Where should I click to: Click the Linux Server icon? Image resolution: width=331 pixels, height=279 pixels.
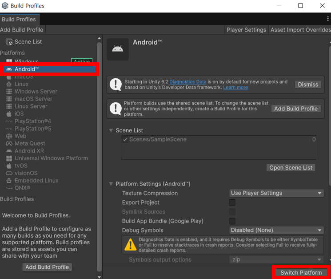tap(9, 106)
